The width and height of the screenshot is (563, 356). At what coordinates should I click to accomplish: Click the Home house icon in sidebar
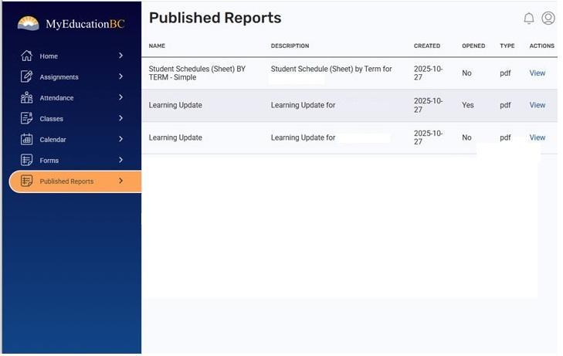click(27, 56)
